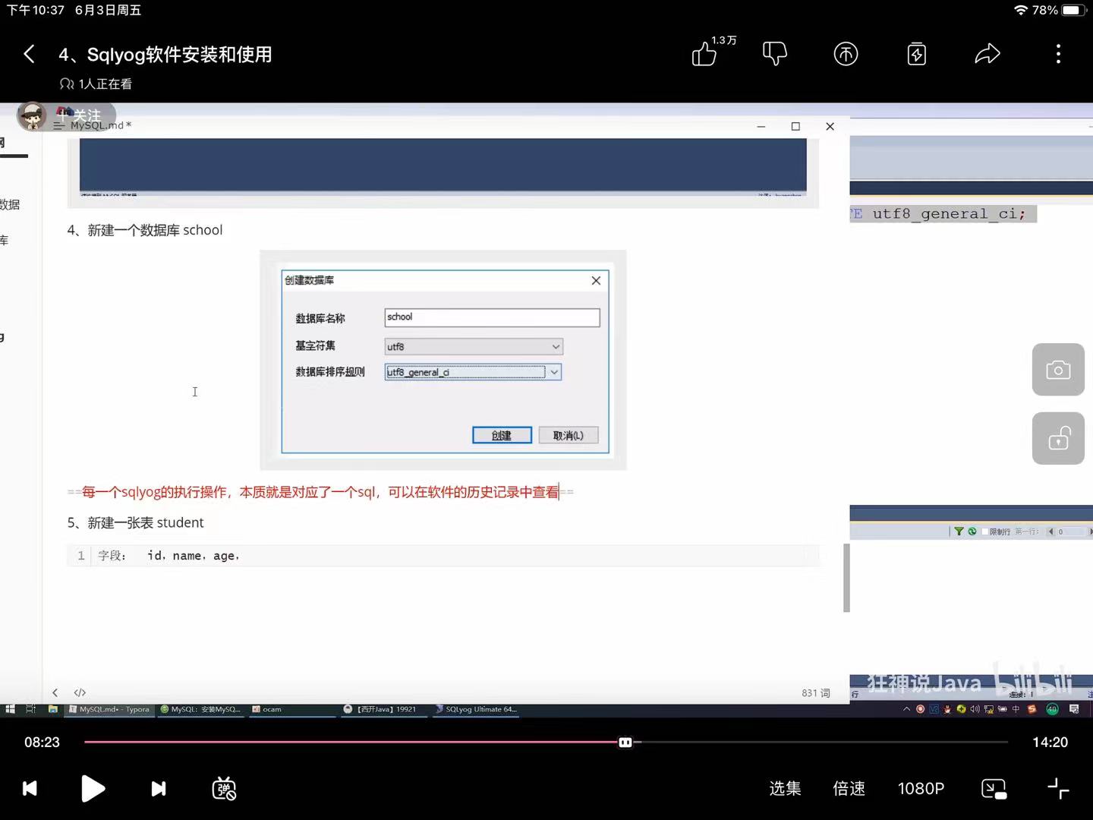This screenshot has width=1093, height=820.
Task: Open the Windows notification center icon
Action: click(x=1074, y=709)
